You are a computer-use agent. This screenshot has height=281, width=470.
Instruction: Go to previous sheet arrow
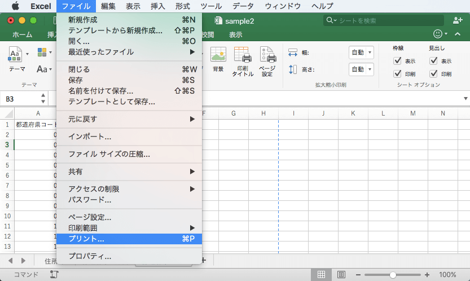[11, 261]
